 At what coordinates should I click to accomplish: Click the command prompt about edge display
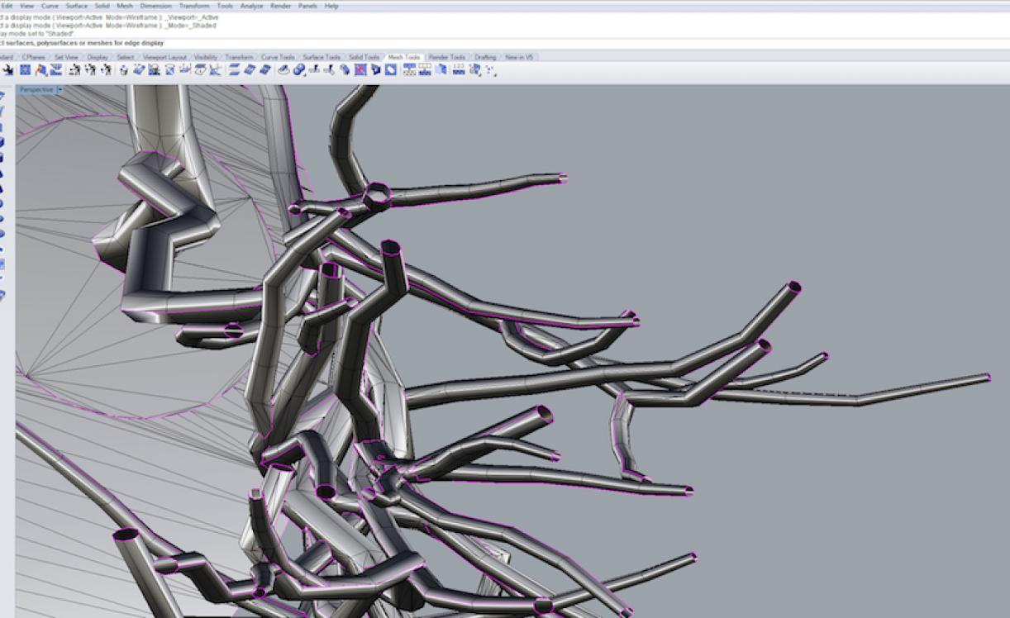82,43
